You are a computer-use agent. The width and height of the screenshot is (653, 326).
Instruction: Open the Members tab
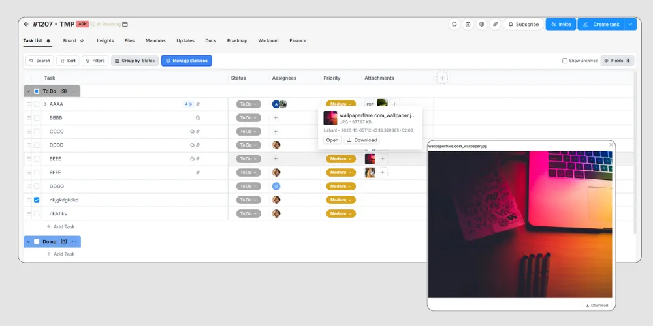(155, 40)
